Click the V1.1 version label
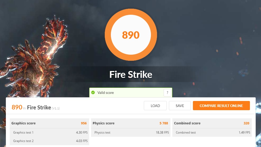Viewport: 261px width, 147px height. coord(56,108)
